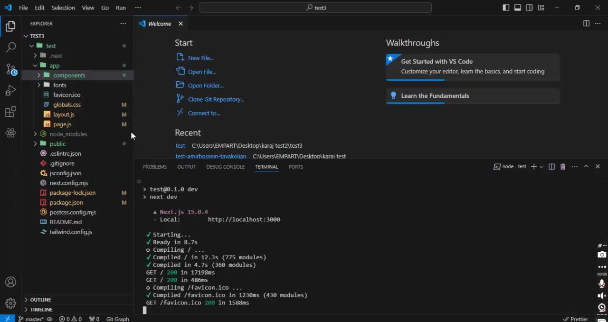Go forward with the navigation arrow
608x322 pixels.
pyautogui.click(x=190, y=8)
